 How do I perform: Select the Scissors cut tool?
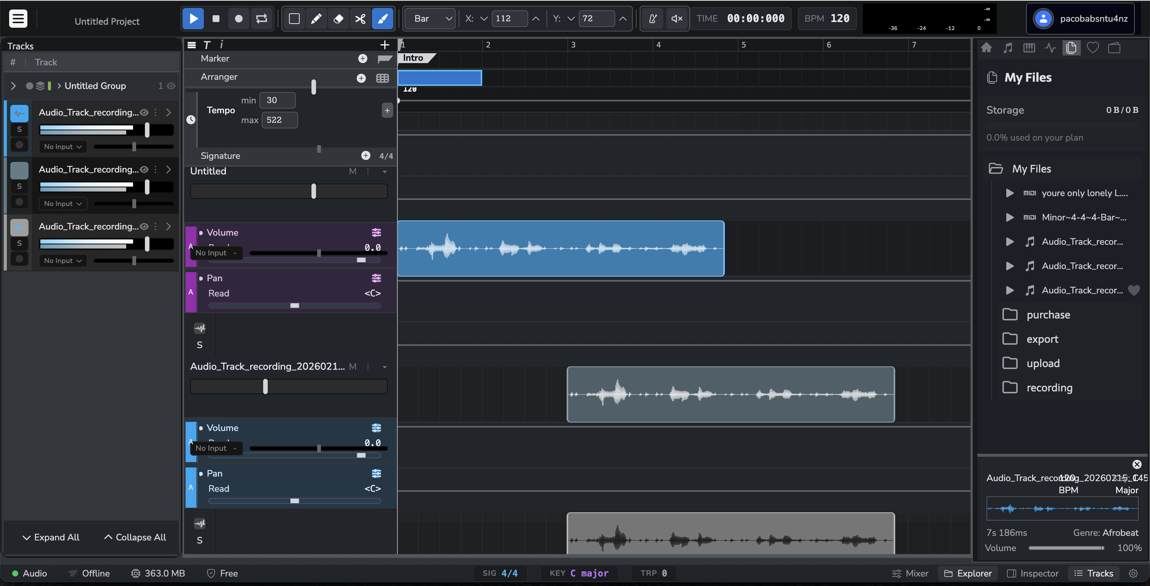[x=360, y=19]
